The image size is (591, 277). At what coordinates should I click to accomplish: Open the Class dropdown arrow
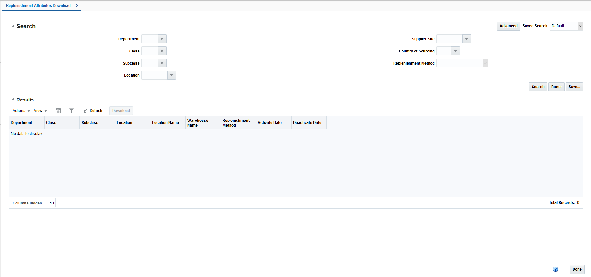click(162, 51)
